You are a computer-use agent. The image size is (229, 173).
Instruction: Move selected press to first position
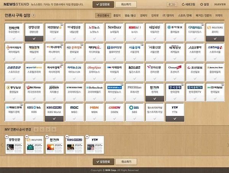tap(36, 129)
